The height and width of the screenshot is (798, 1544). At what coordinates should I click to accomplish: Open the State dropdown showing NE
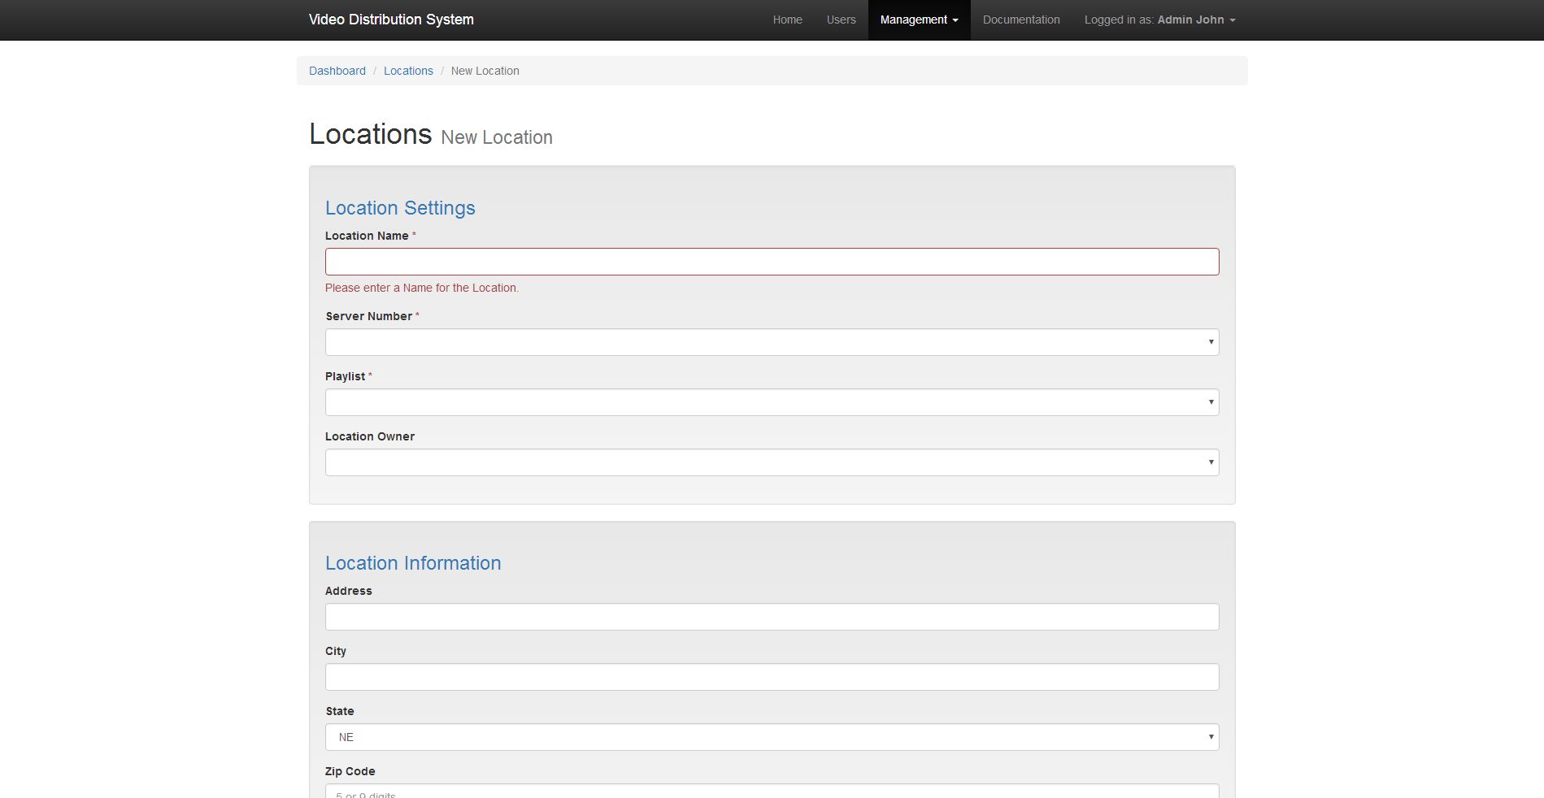coord(772,737)
